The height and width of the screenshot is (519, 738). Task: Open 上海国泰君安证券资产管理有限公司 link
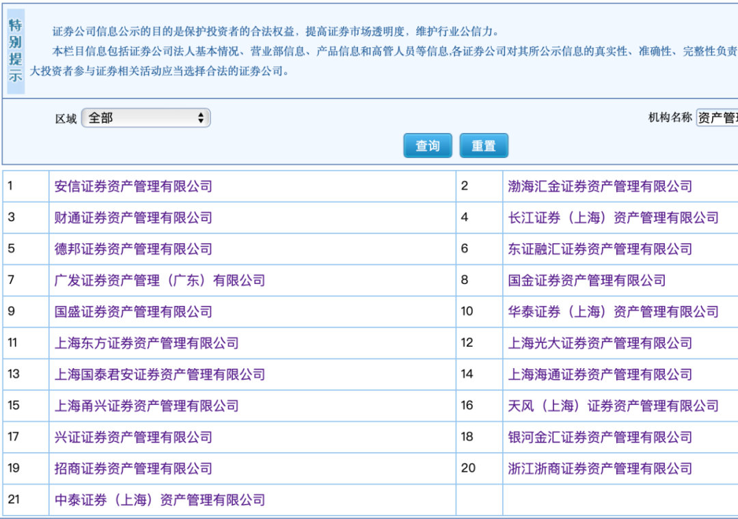159,374
